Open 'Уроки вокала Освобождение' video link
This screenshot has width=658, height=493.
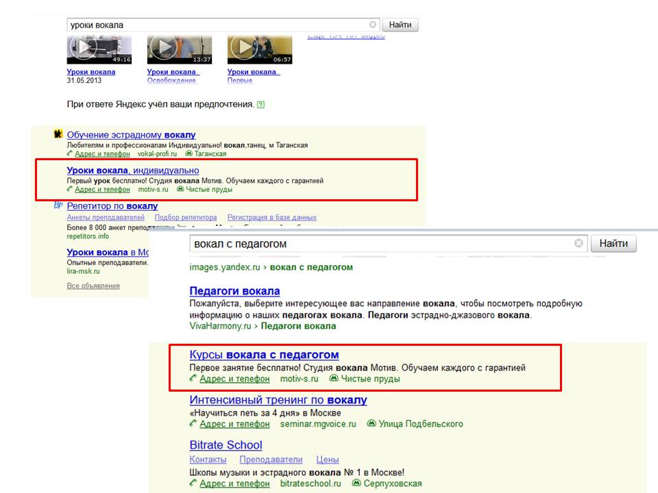click(173, 76)
